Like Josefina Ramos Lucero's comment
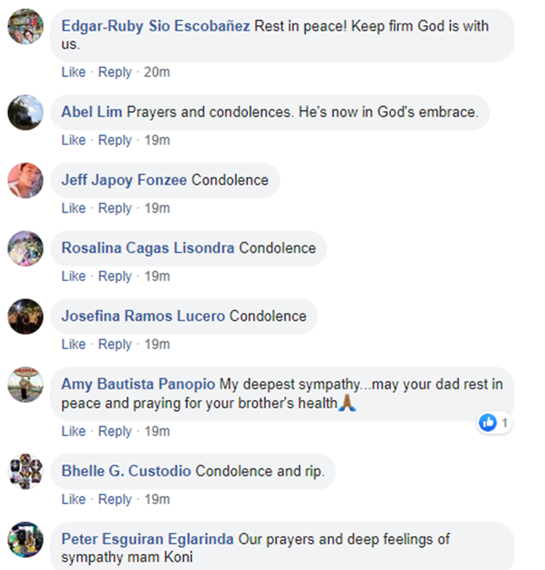 click(x=73, y=344)
